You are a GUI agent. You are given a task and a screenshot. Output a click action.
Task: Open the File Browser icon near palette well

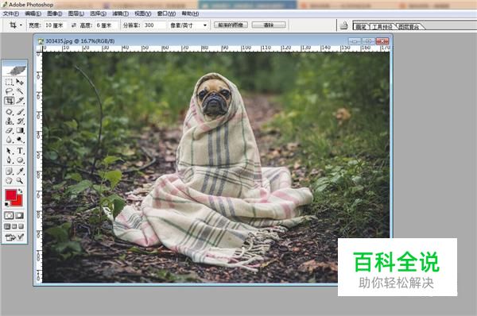click(344, 25)
